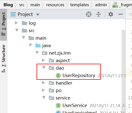The height and width of the screenshot is (113, 132).
Task: Select the net.zjs.lrm package label
Action: coord(60,53)
